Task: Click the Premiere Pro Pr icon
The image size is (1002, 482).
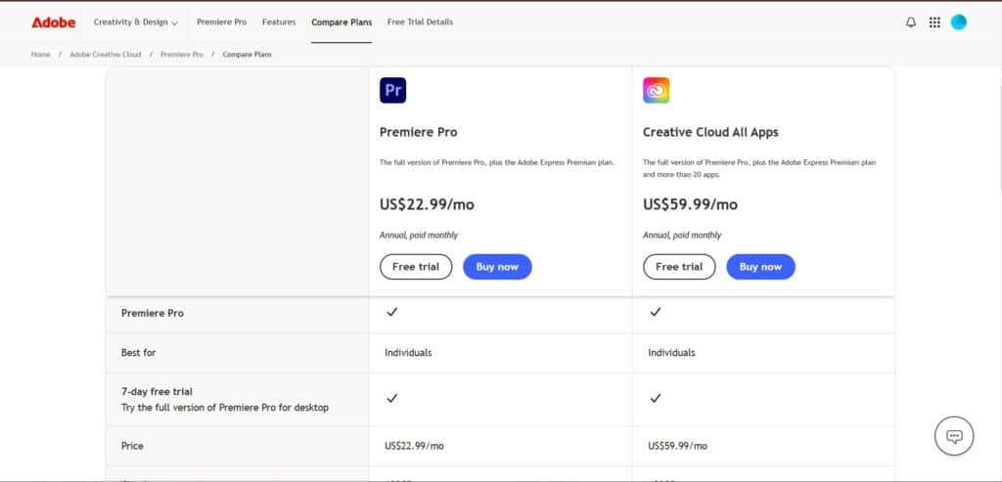Action: (x=393, y=90)
